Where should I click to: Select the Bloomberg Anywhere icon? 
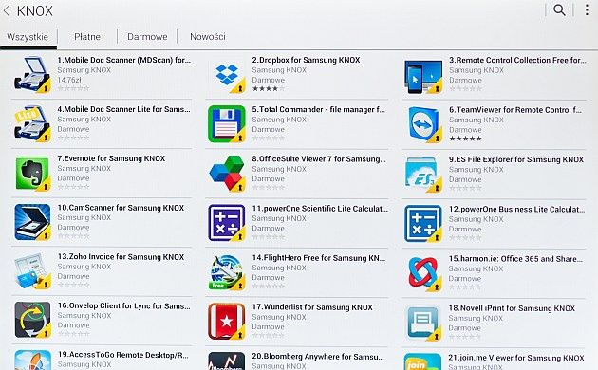pos(227,361)
